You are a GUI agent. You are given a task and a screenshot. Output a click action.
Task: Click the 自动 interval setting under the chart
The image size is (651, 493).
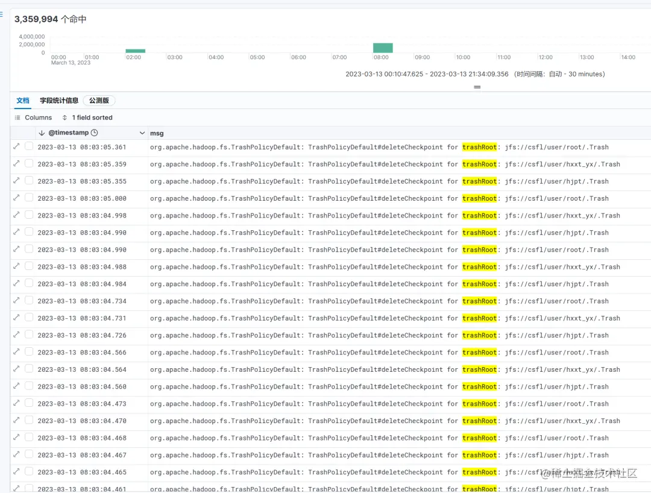pyautogui.click(x=555, y=74)
